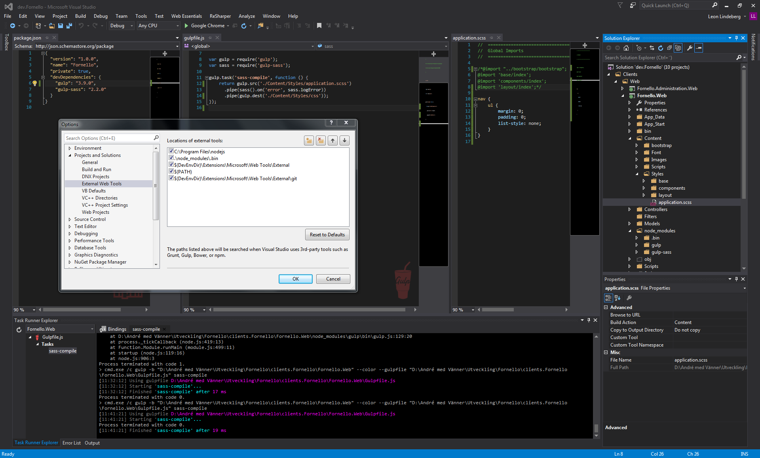Open Fornello.Web project dropdown in Task Runner
Screen dimensions: 760x458
(x=60, y=329)
